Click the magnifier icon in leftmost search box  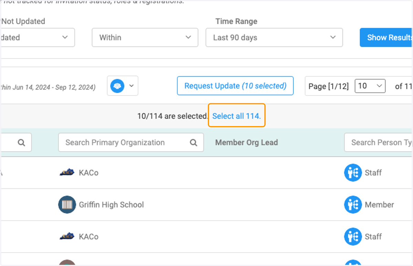(21, 143)
